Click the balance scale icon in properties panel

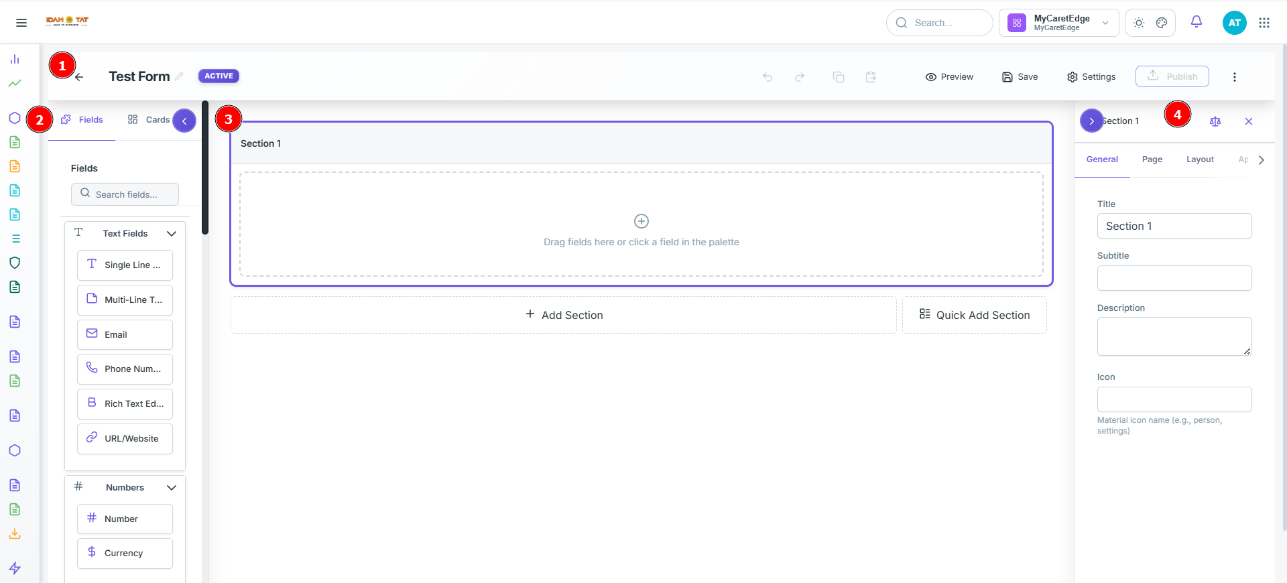coord(1215,121)
